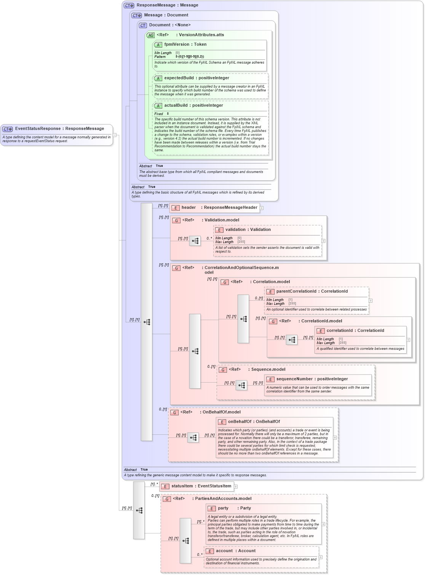Collapse EventStatusResponse with its minus handle
Image resolution: width=425 pixels, height=575 pixels.
114,134
